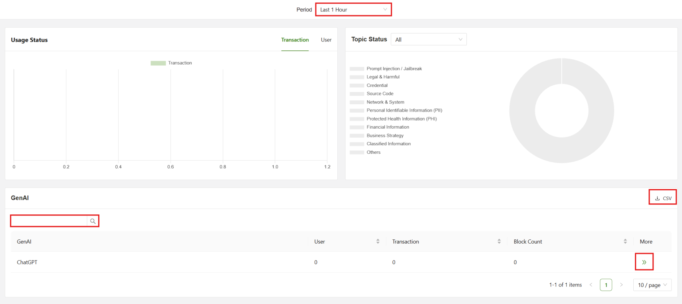The height and width of the screenshot is (304, 682).
Task: Sort the table by Transaction column
Action: (x=499, y=241)
